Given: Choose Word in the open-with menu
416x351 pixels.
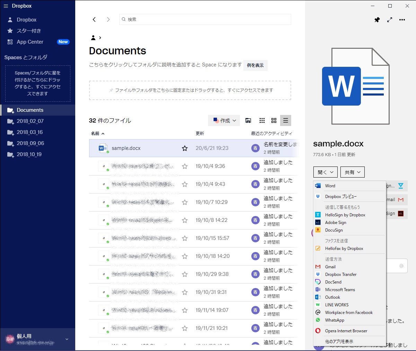Looking at the screenshot, I should point(349,186).
